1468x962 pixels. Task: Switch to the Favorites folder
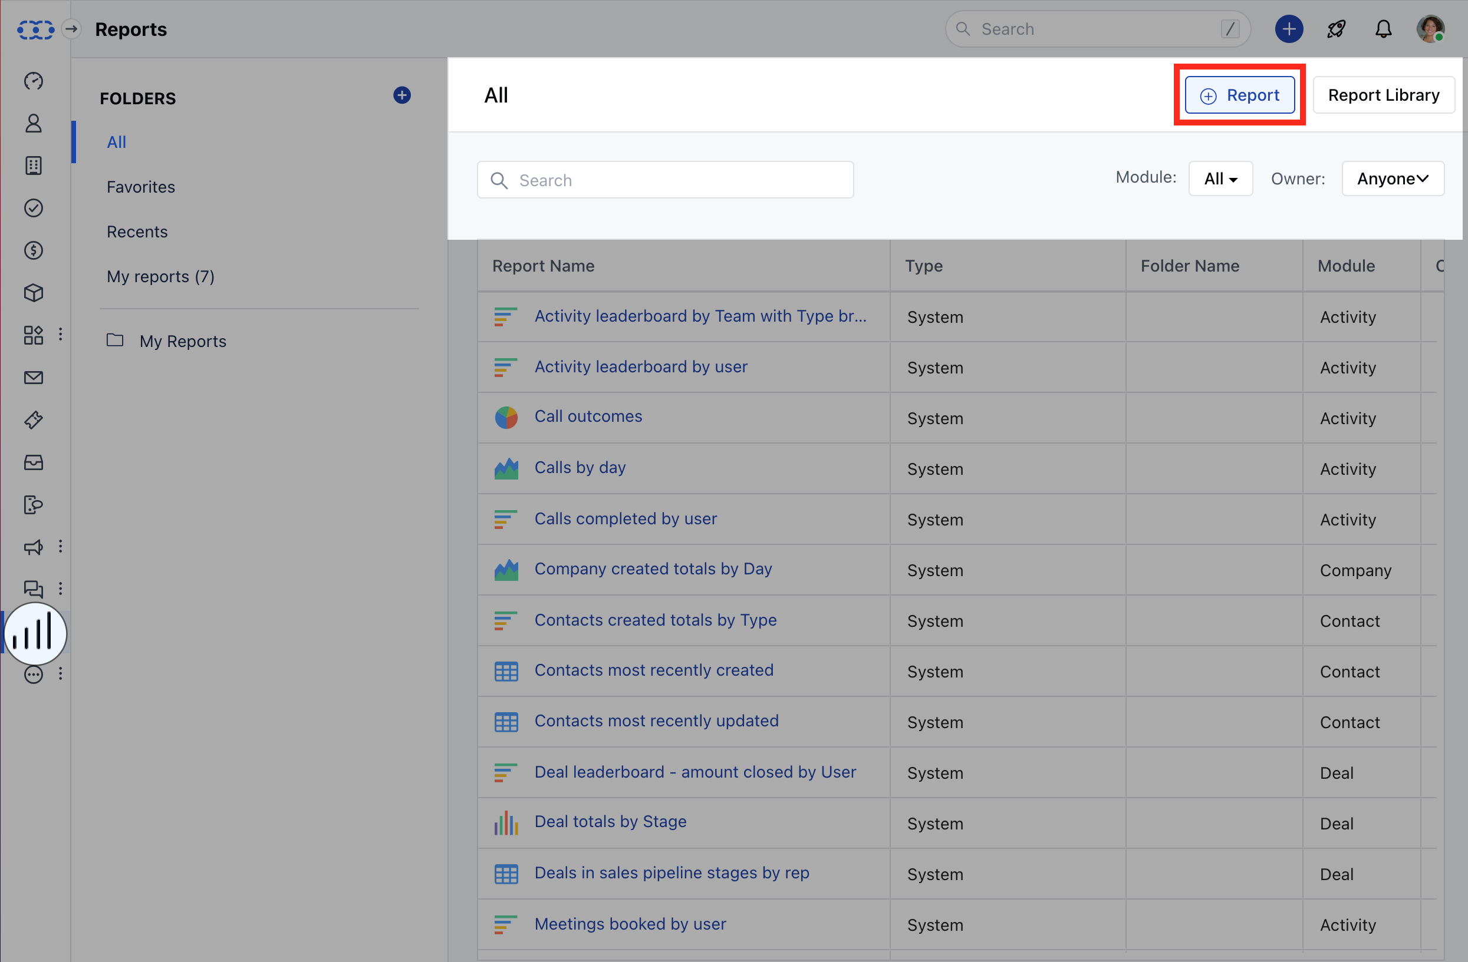point(141,186)
